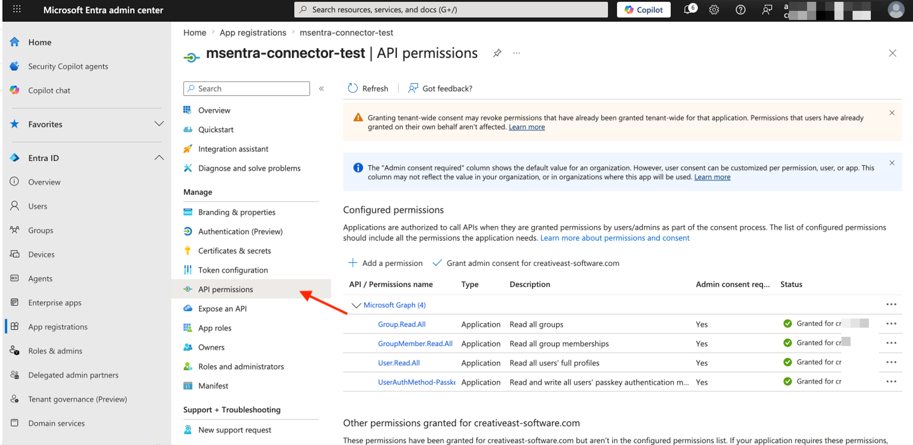Screen dimensions: 913x445
Task: Open the User.Read.All permission link
Action: pos(399,363)
